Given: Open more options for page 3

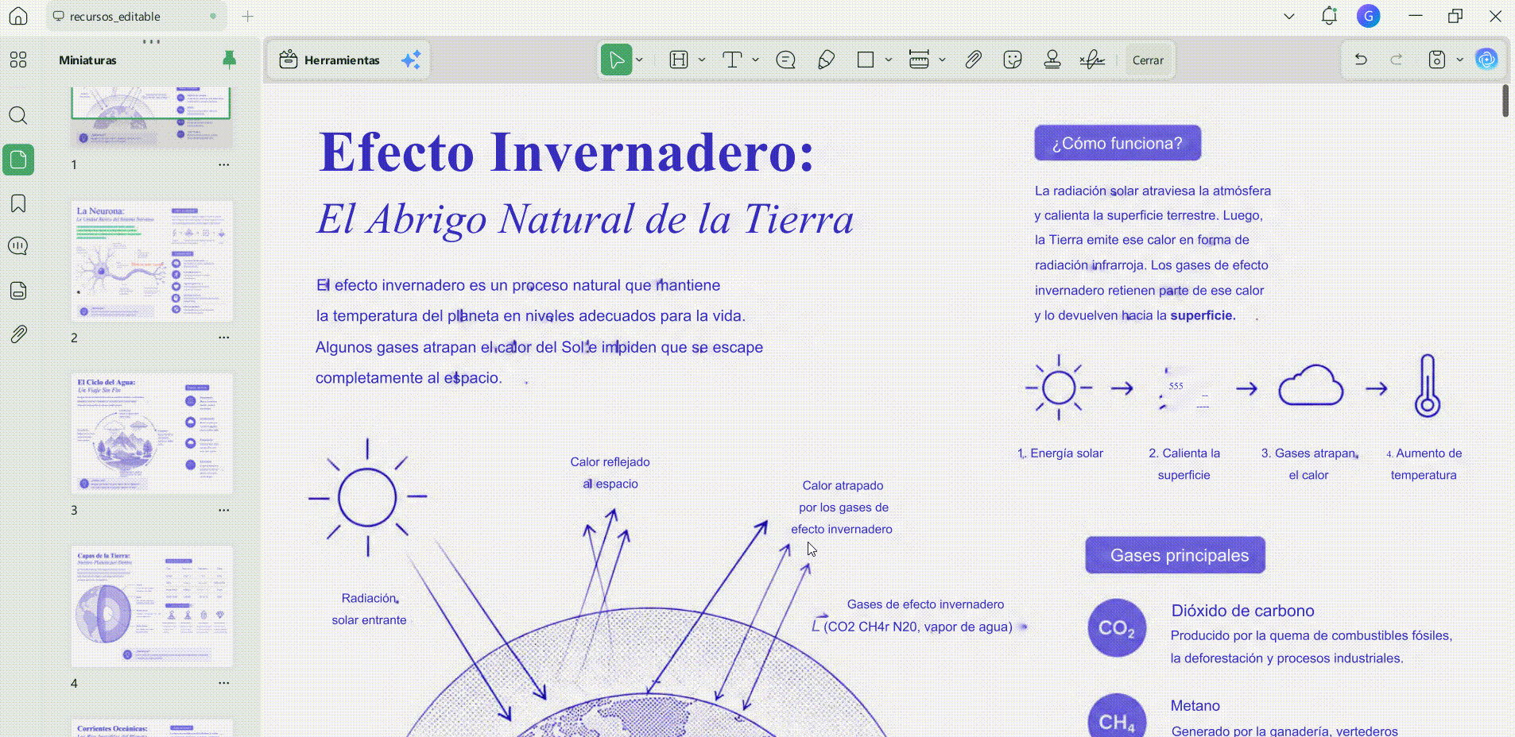Looking at the screenshot, I should pyautogui.click(x=224, y=511).
